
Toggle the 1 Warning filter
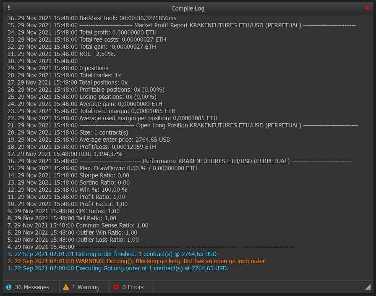tap(86, 287)
